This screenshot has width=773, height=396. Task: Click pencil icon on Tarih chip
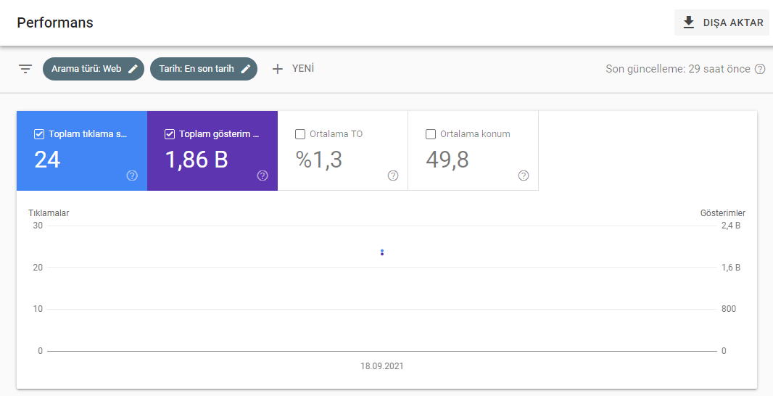[x=246, y=69]
